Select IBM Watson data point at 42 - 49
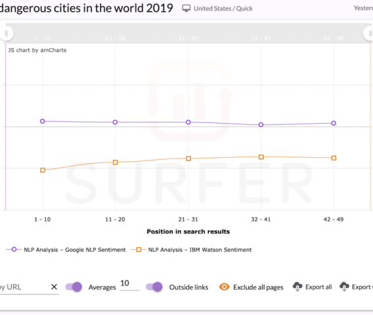Viewport: 373px width, 315px height. tap(334, 158)
